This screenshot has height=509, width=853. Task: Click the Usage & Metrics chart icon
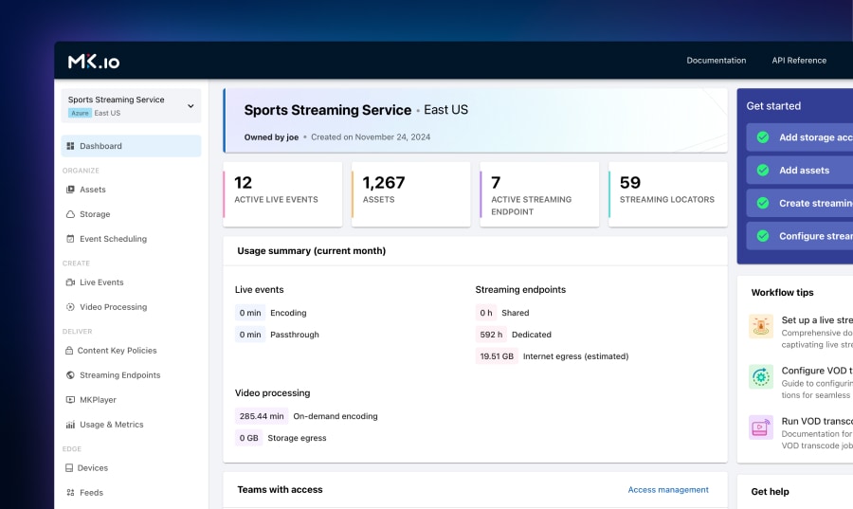point(70,425)
